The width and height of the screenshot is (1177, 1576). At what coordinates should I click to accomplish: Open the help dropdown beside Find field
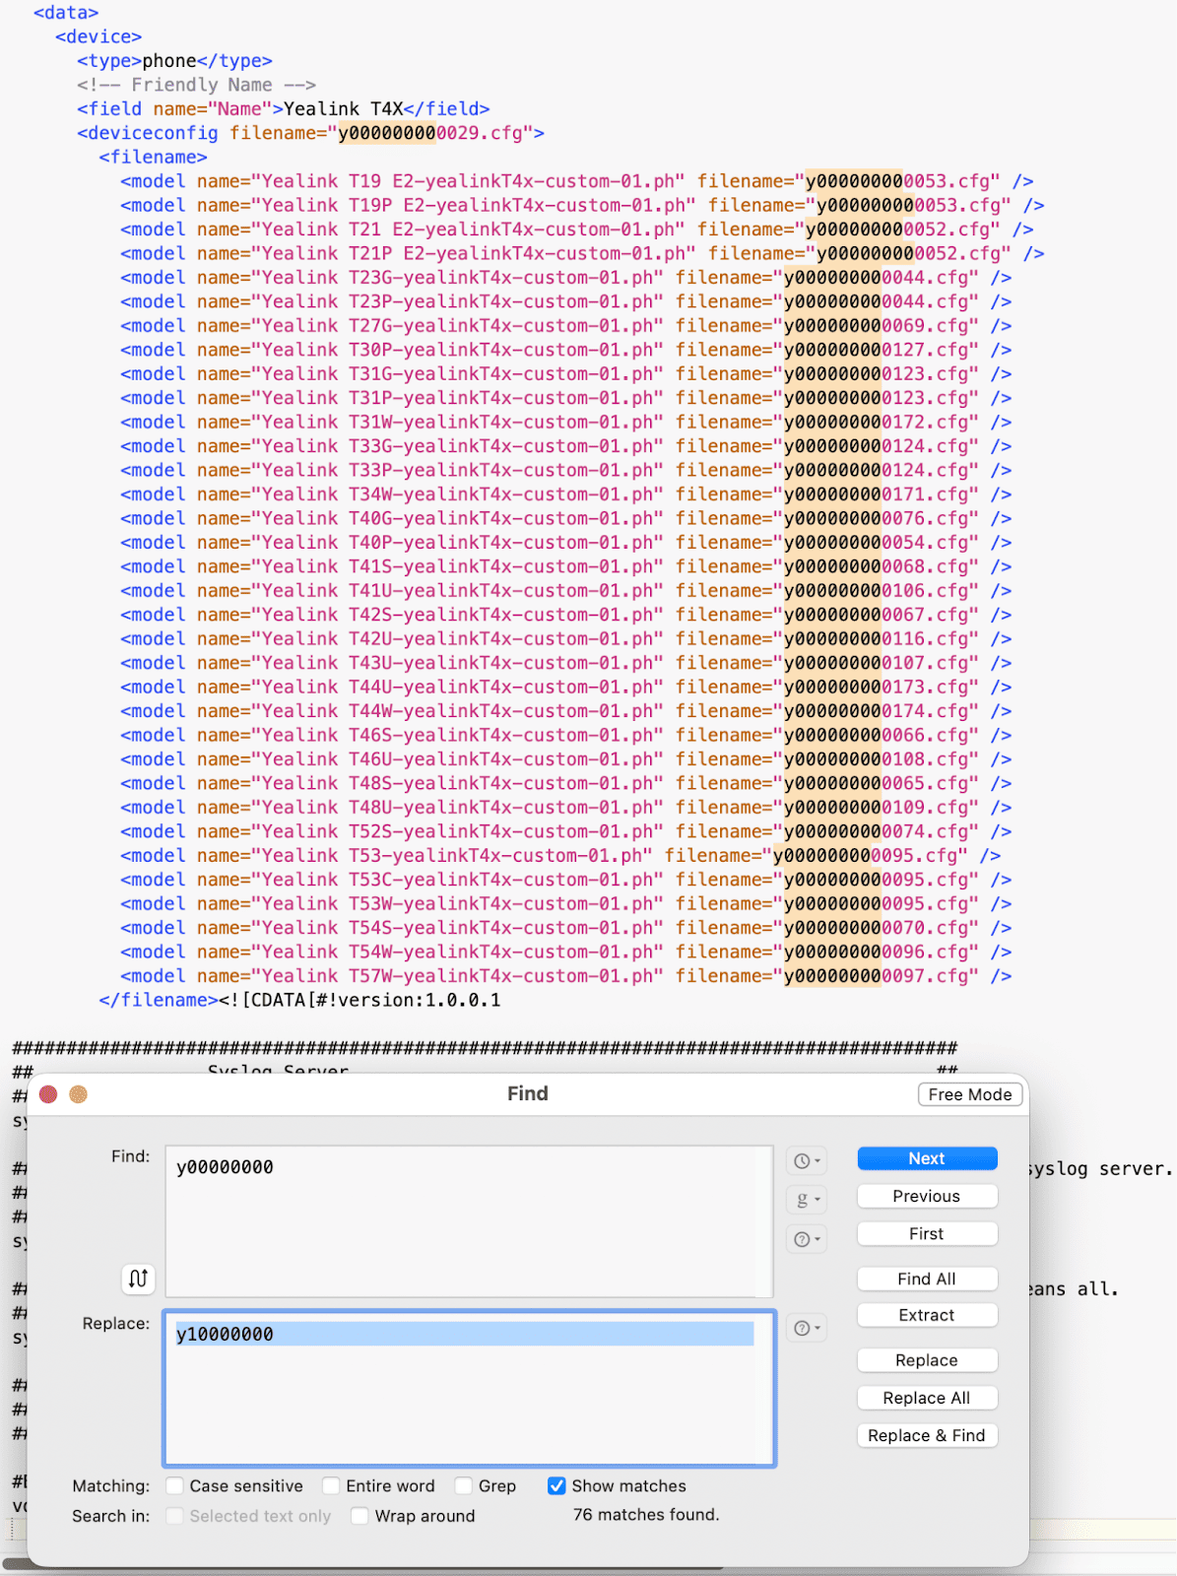(806, 1239)
